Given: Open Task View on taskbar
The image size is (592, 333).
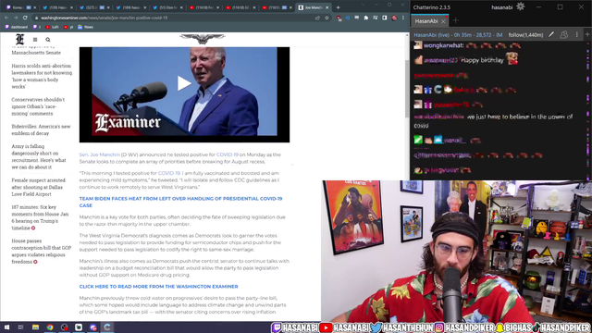Looking at the screenshot, I should 20,327.
